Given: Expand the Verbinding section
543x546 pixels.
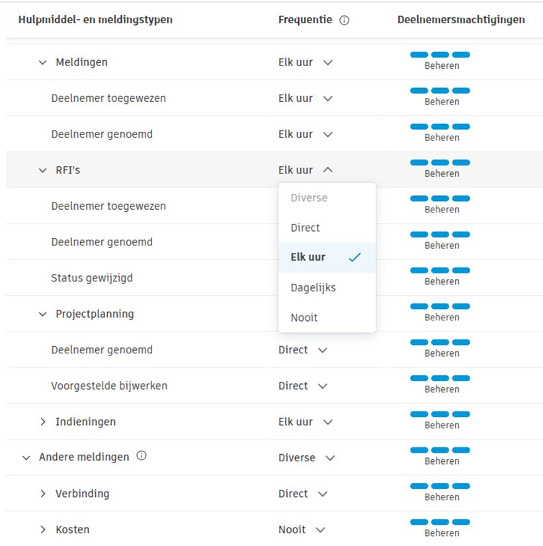Looking at the screenshot, I should pyautogui.click(x=42, y=494).
